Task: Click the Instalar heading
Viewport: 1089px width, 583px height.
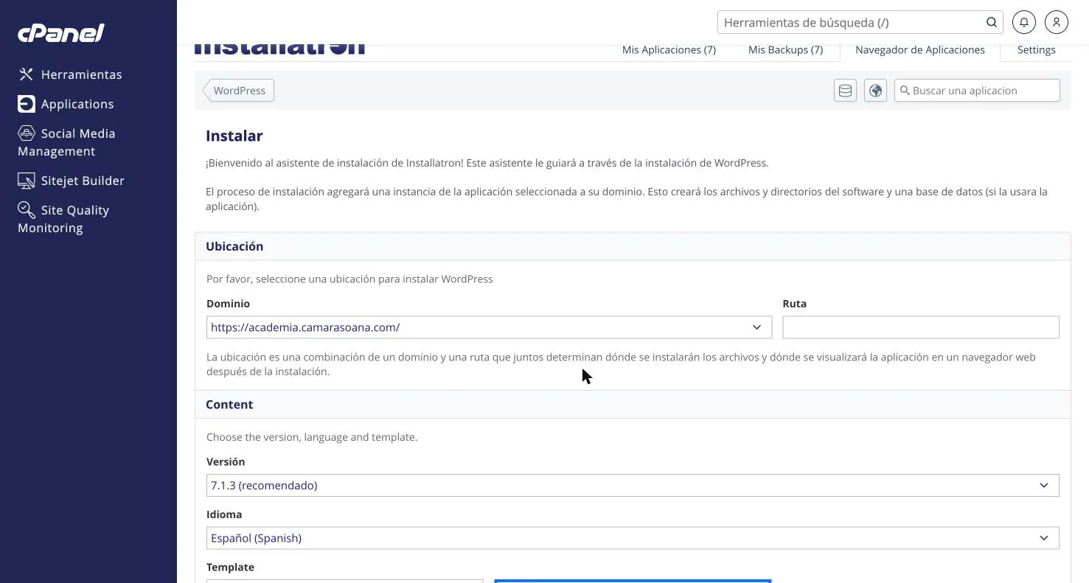Action: tap(234, 136)
